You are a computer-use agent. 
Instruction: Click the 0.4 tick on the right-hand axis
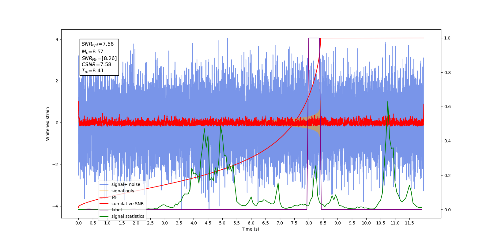[447, 141]
